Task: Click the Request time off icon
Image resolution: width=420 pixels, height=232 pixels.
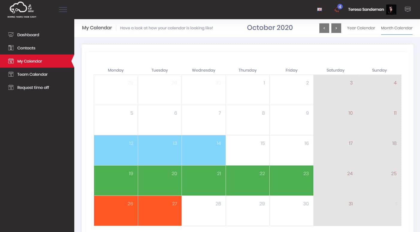Action: pyautogui.click(x=10, y=87)
